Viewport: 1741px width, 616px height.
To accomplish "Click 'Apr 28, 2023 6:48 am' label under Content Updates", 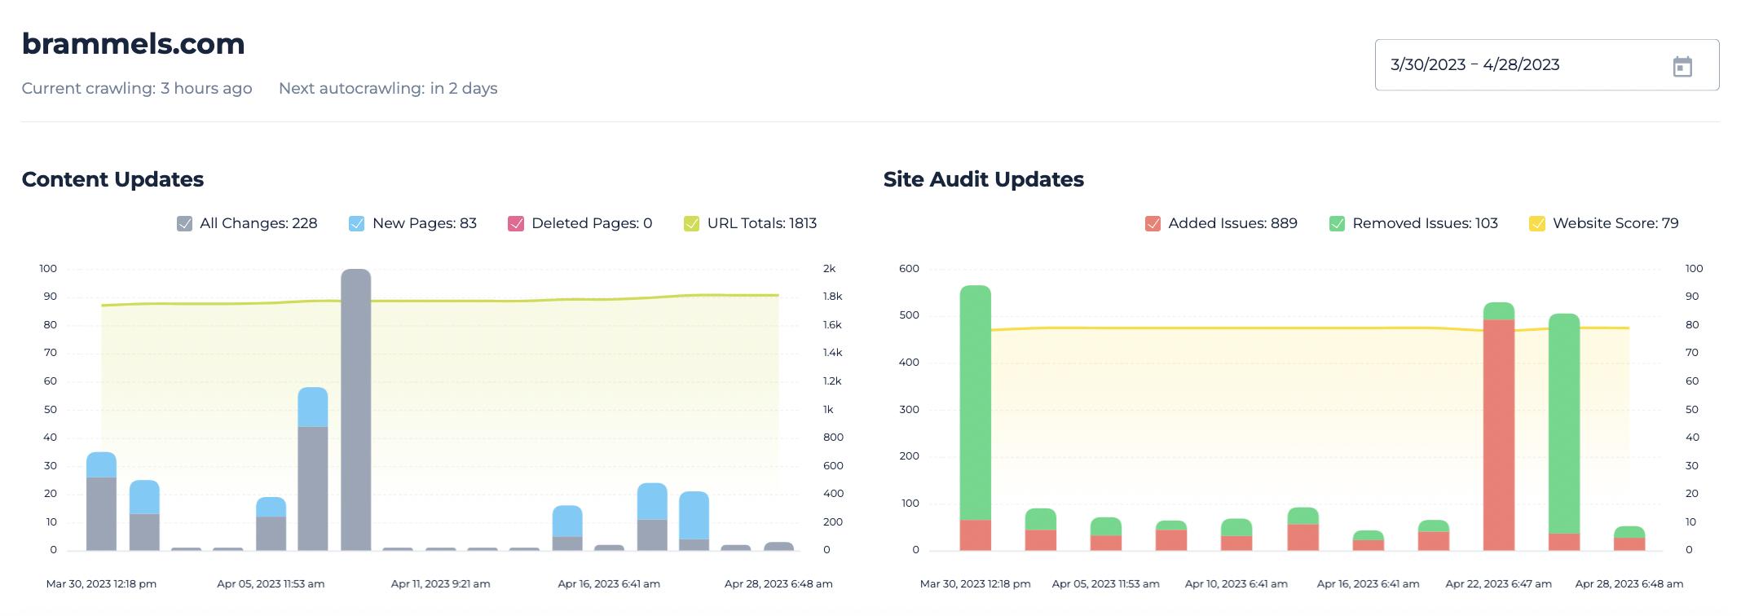I will point(778,583).
